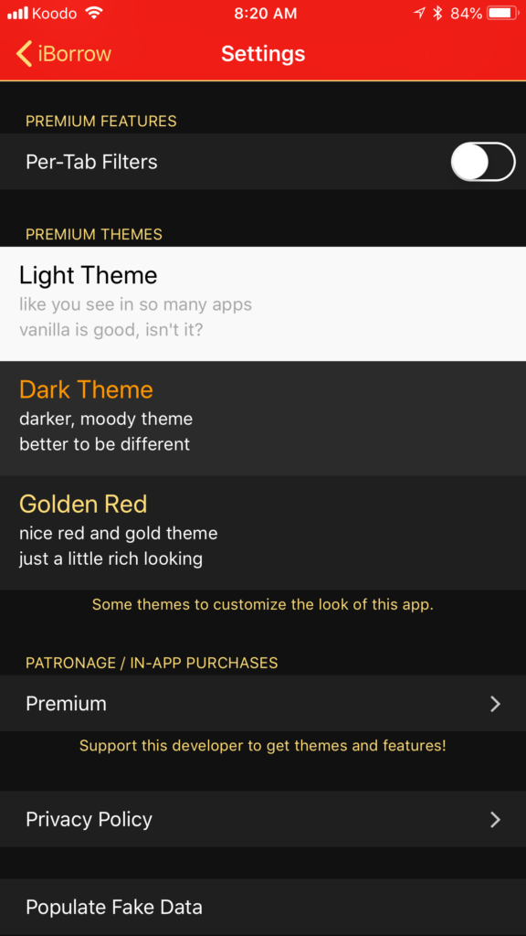This screenshot has height=936, width=526.
Task: Tap the Koodo carrier label
Action: tap(56, 13)
